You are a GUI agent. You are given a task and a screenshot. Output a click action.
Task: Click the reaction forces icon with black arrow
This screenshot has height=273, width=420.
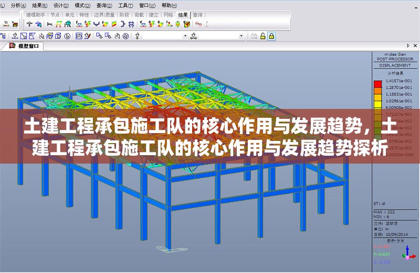point(49,24)
